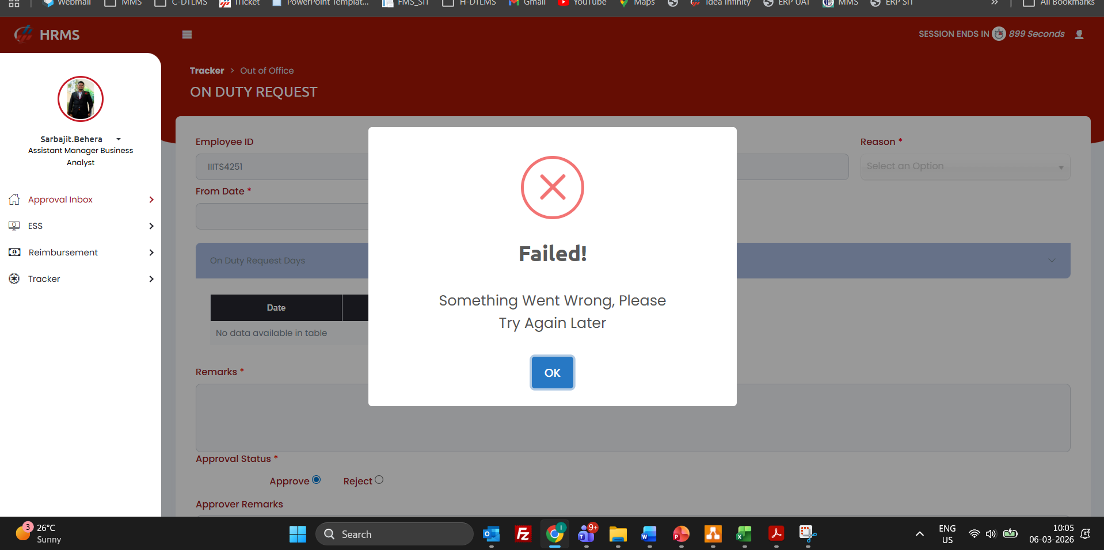The height and width of the screenshot is (550, 1104).
Task: Click the Approval Inbox home icon
Action: point(14,200)
